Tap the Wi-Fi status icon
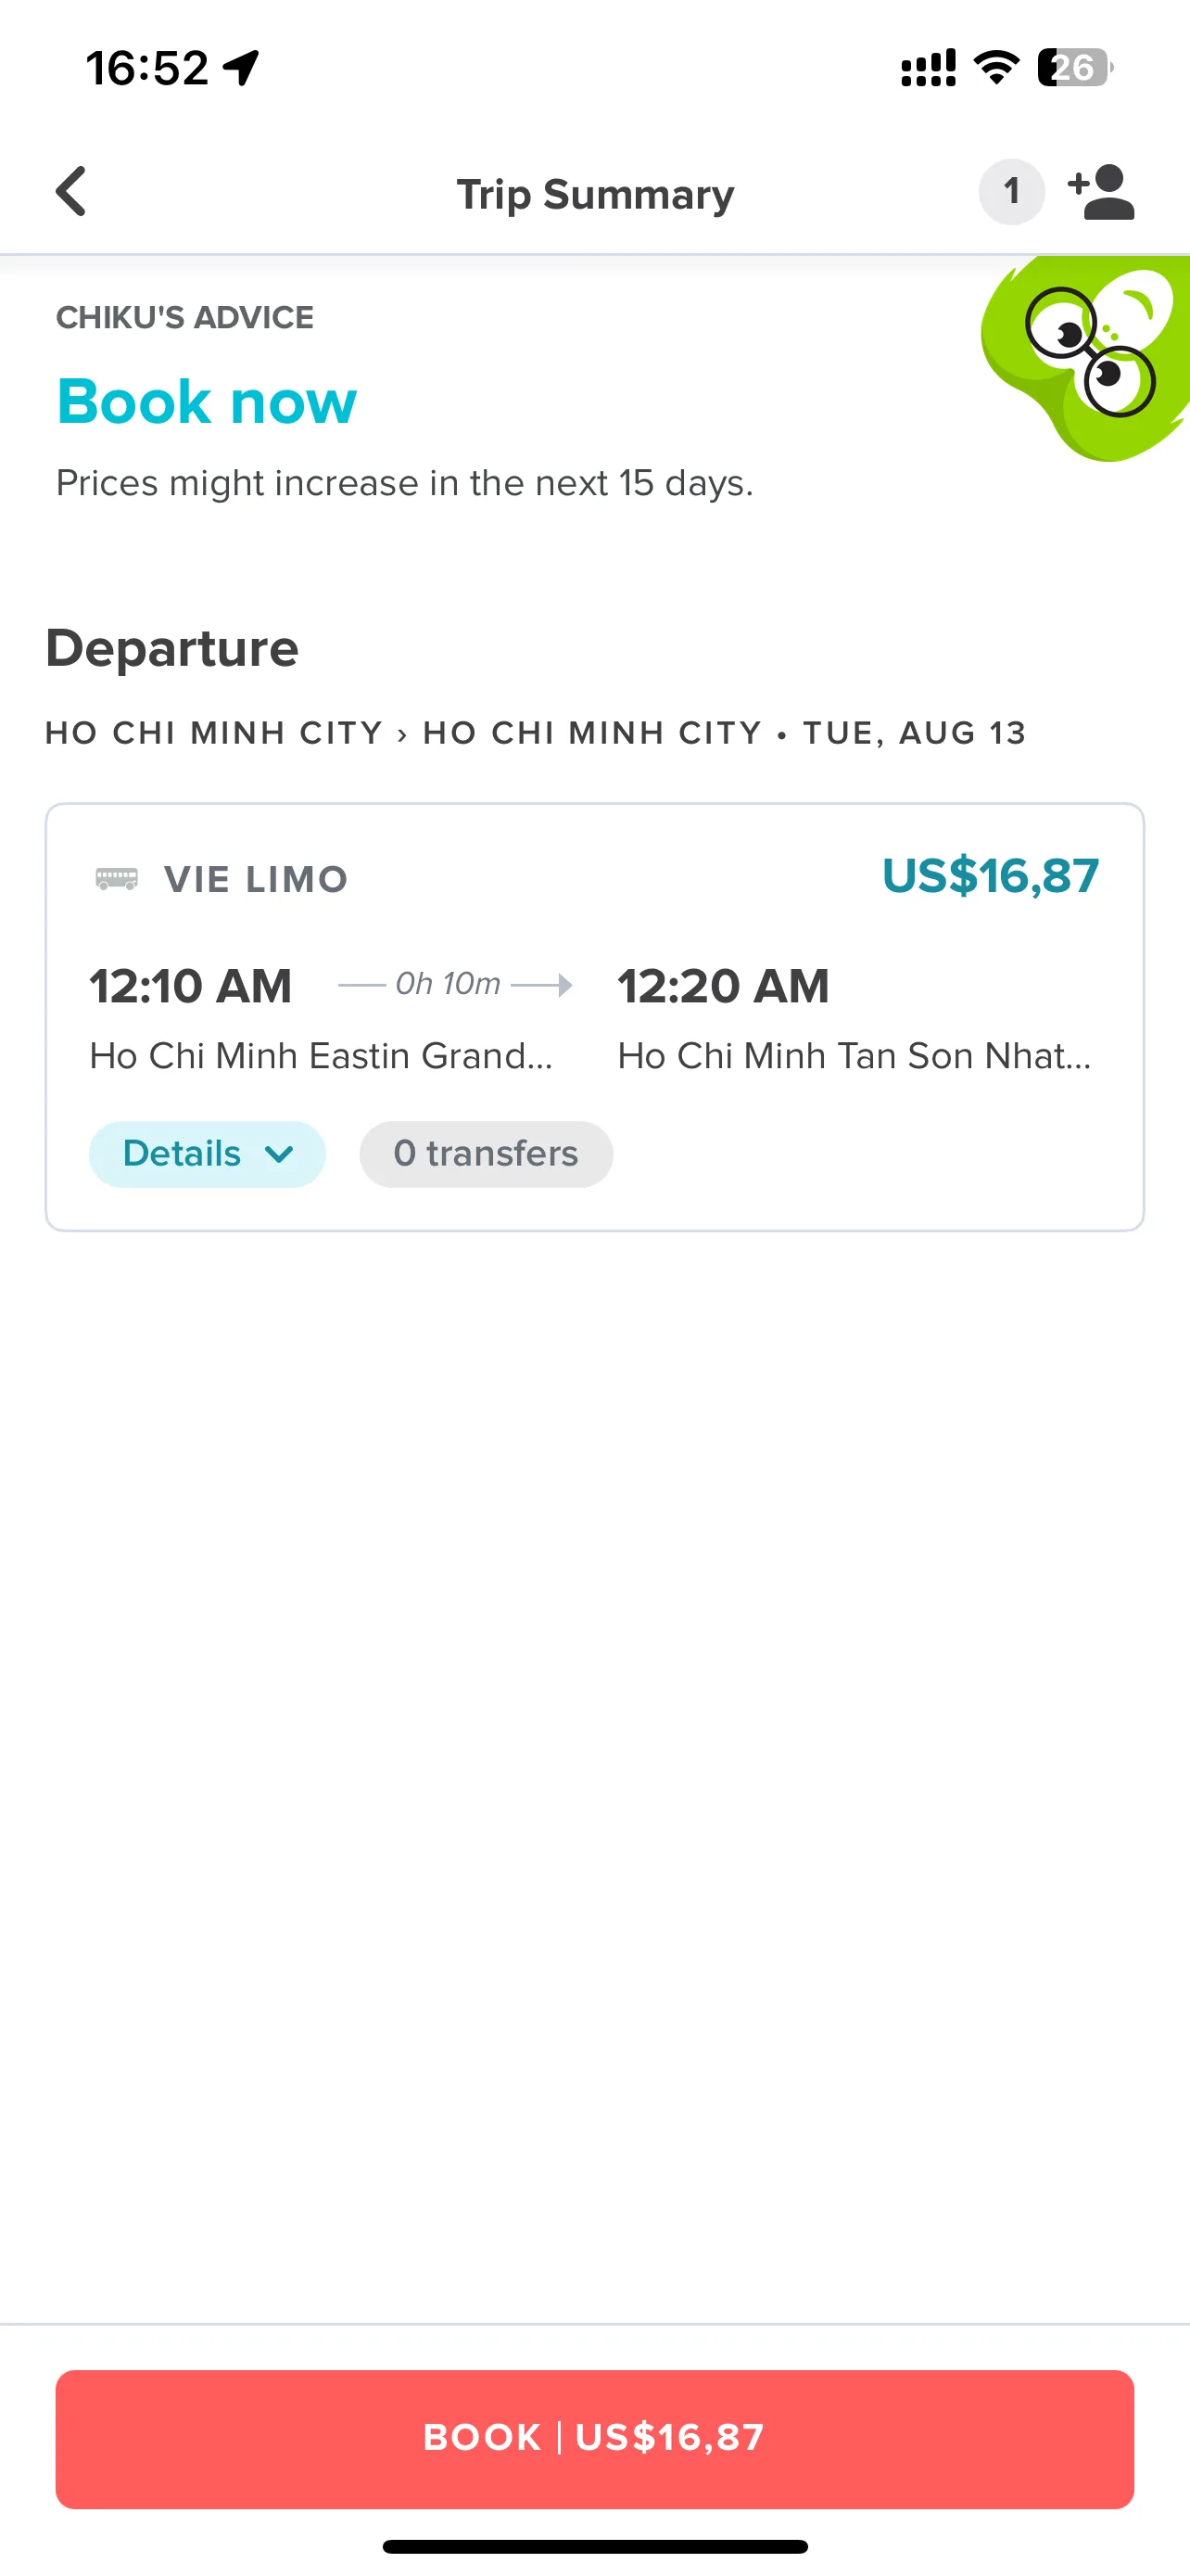Viewport: 1190px width, 2576px height. [996, 67]
